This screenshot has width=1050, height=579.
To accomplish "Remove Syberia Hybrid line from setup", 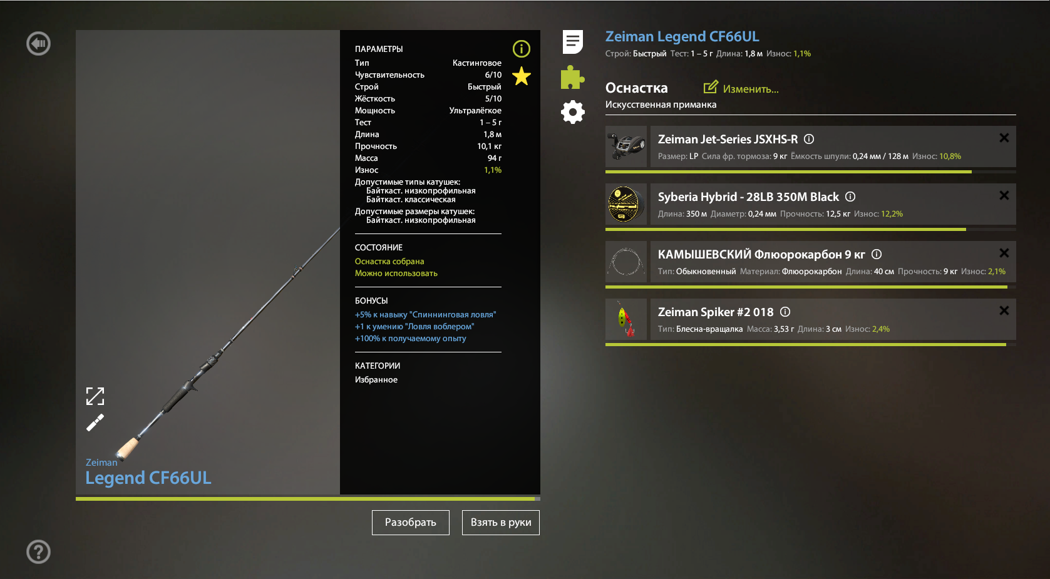I will 1004,195.
